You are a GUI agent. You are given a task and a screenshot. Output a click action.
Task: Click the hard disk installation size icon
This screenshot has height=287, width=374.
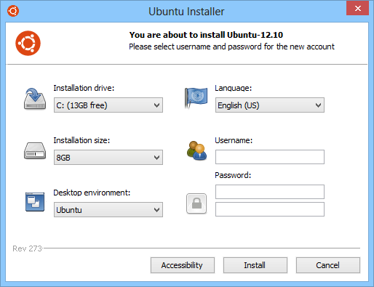[35, 150]
